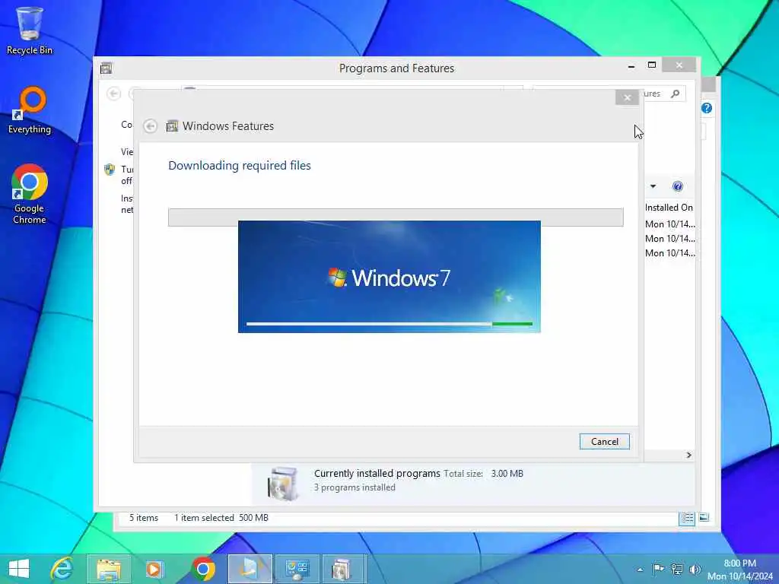The width and height of the screenshot is (779, 584).
Task: Click the back button in Programs and Features
Action: pos(114,94)
